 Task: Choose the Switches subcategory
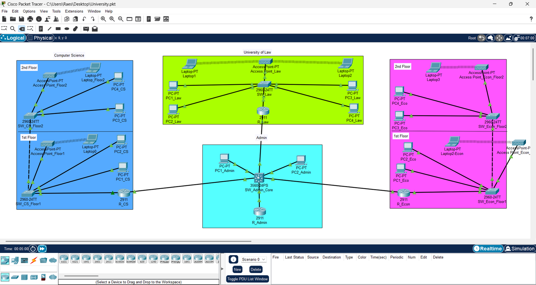[15, 277]
